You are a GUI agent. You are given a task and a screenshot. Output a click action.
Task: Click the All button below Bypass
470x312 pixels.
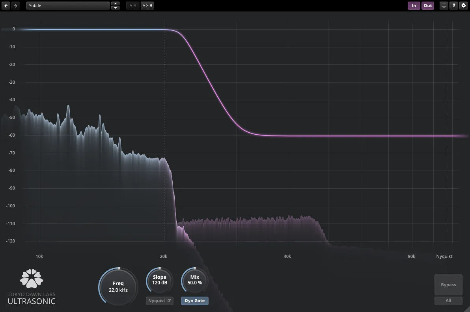click(448, 301)
